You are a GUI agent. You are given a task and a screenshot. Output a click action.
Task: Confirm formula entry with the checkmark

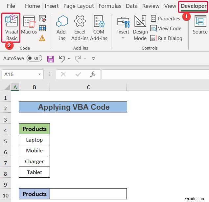coord(78,74)
